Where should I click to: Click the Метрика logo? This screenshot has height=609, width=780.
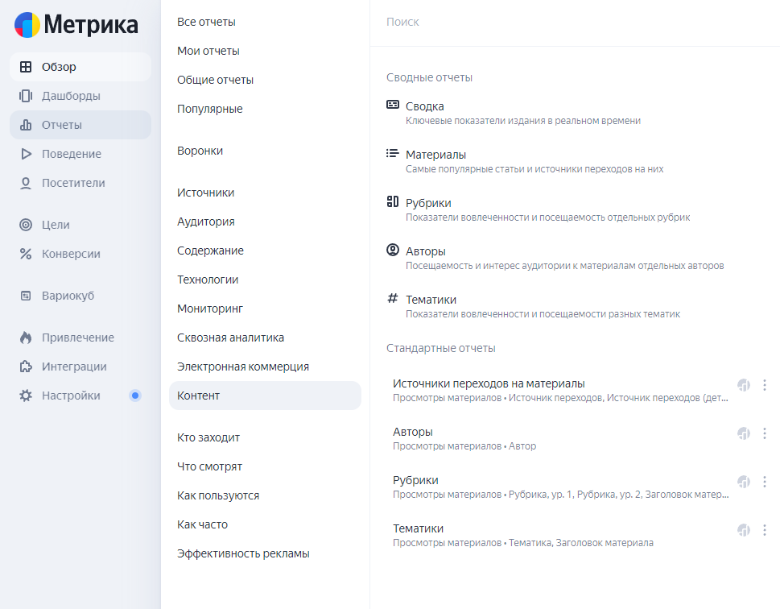[76, 25]
